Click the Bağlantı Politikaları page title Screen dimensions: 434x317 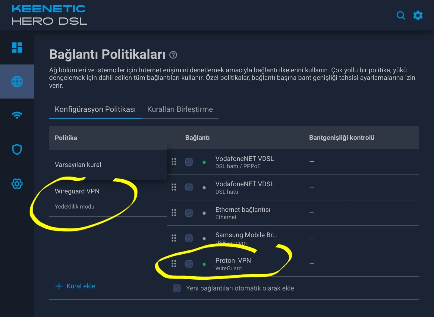point(107,54)
